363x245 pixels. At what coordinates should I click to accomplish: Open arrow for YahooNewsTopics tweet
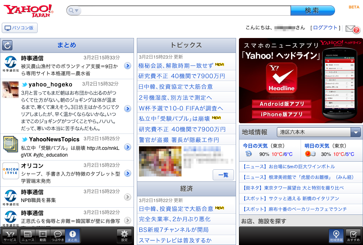tap(128, 147)
